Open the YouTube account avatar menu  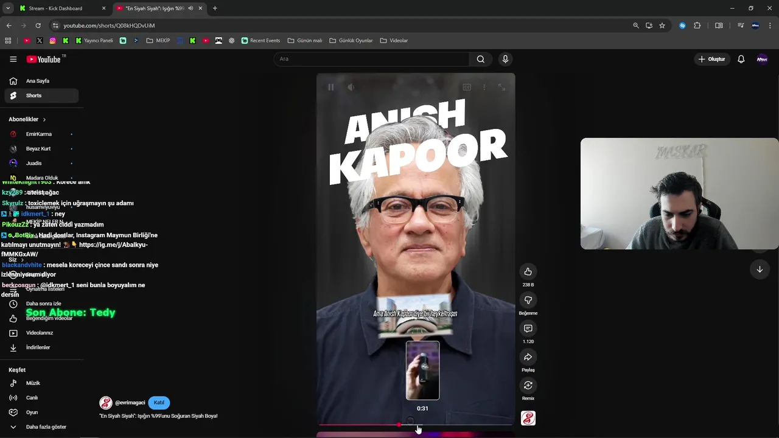(762, 59)
